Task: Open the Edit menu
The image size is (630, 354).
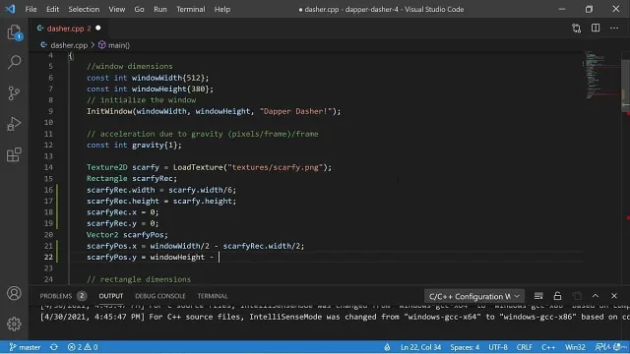Action: pos(52,9)
